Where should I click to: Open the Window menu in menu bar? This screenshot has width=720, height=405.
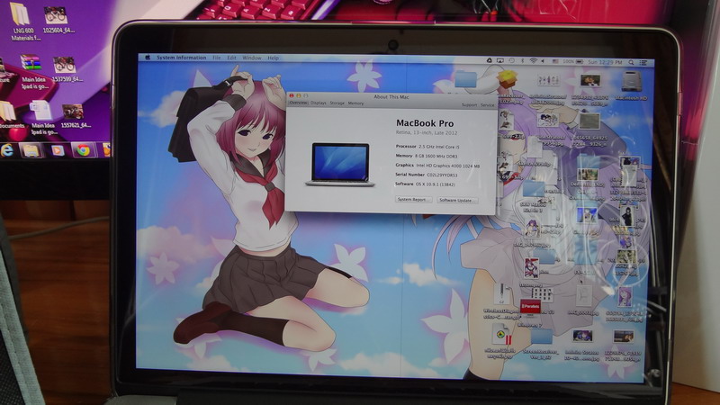coord(252,58)
